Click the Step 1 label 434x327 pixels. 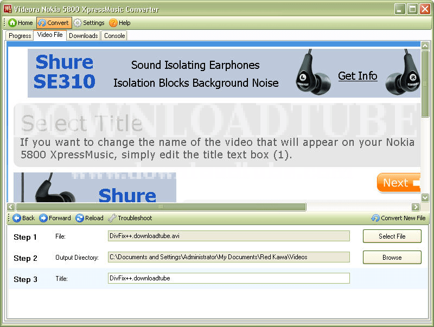coord(25,237)
